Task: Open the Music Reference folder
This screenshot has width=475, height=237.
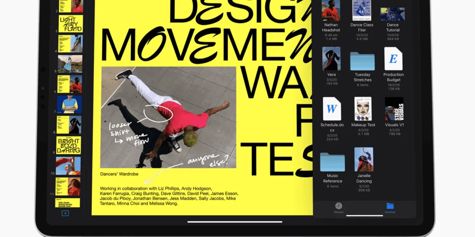Action: (x=332, y=162)
